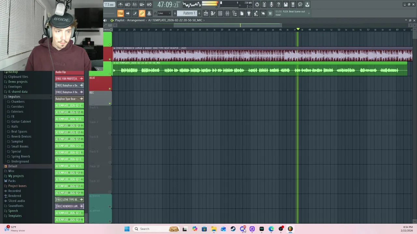
Task: Click the right arrow auto-scroll icon
Action: [128, 13]
